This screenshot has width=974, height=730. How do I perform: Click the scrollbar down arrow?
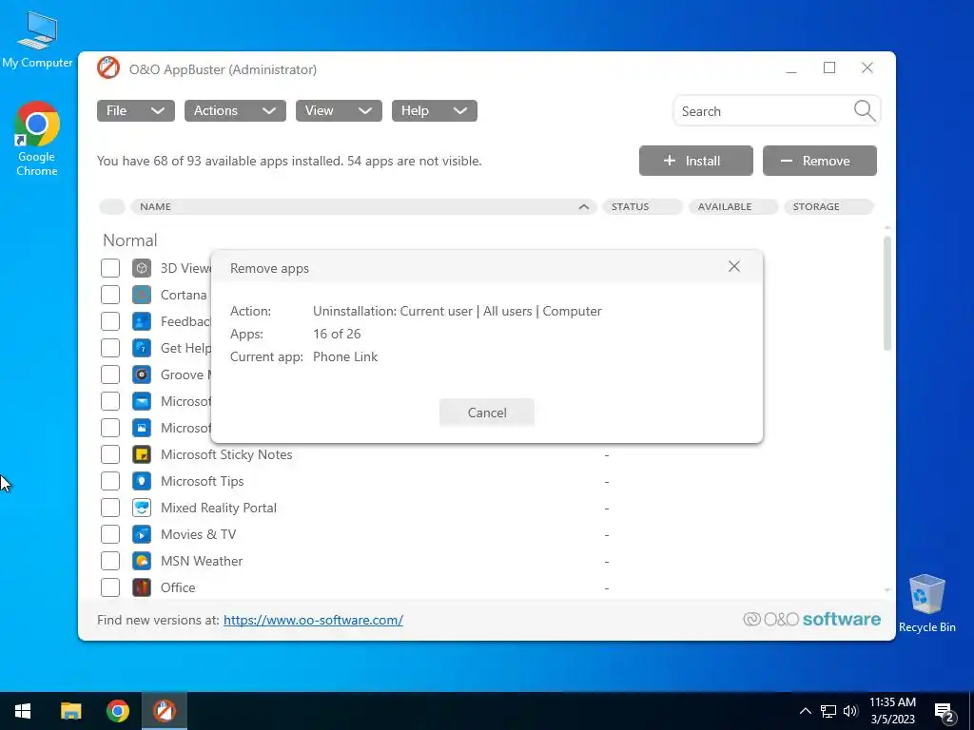pos(887,589)
